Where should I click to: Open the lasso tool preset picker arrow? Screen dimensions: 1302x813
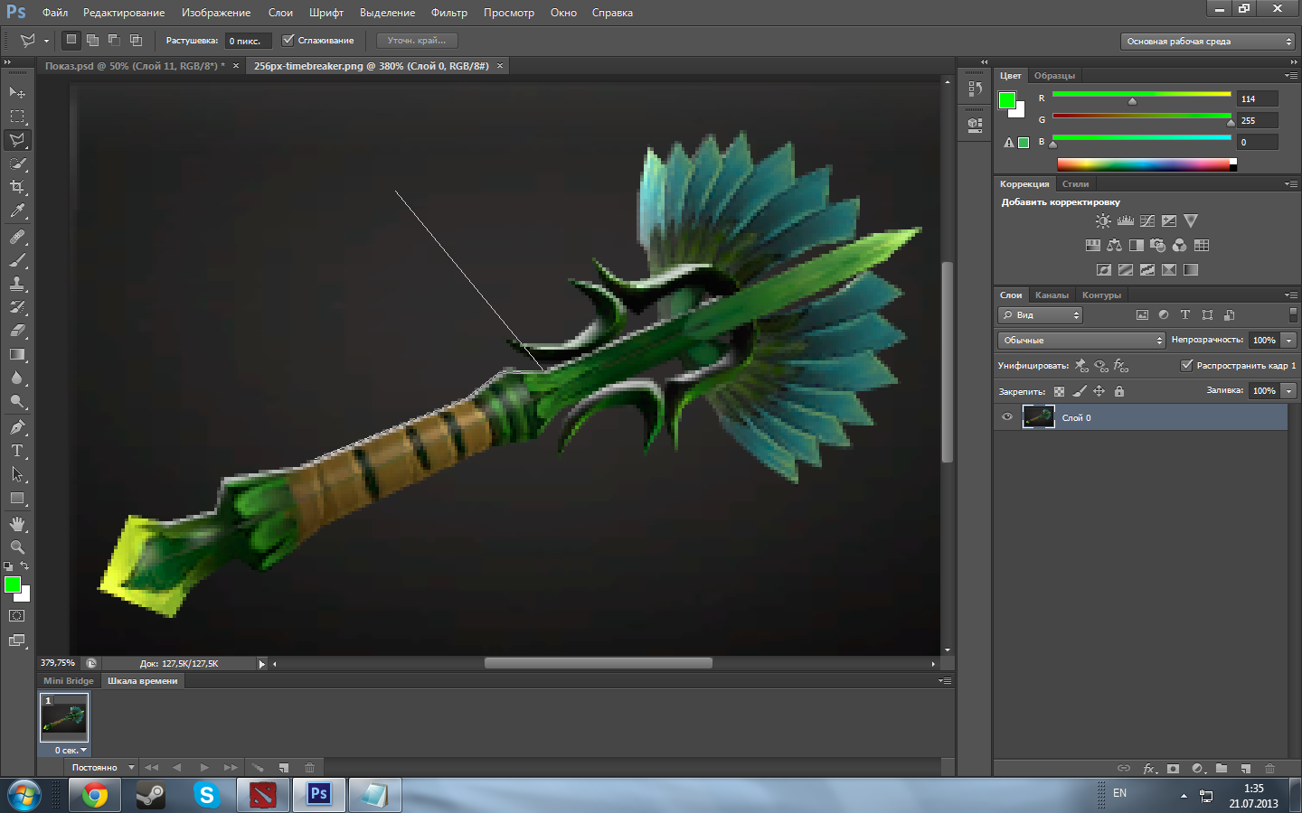[46, 41]
